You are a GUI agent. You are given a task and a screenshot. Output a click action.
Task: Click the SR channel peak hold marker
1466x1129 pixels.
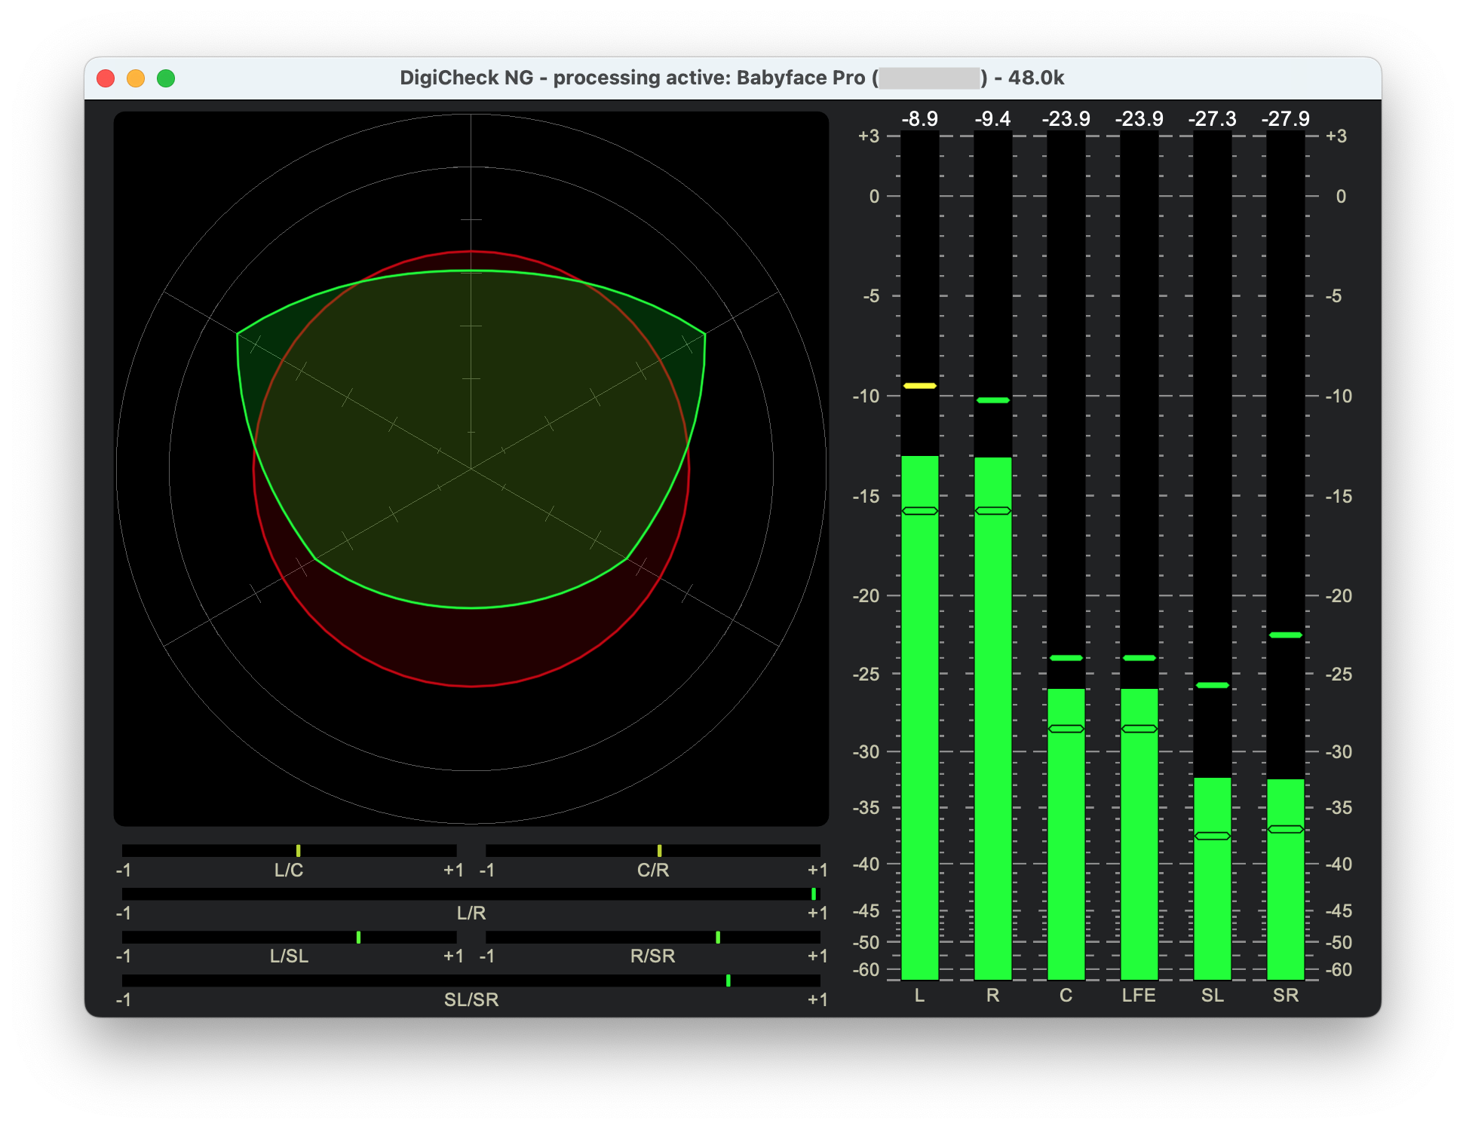1285,635
